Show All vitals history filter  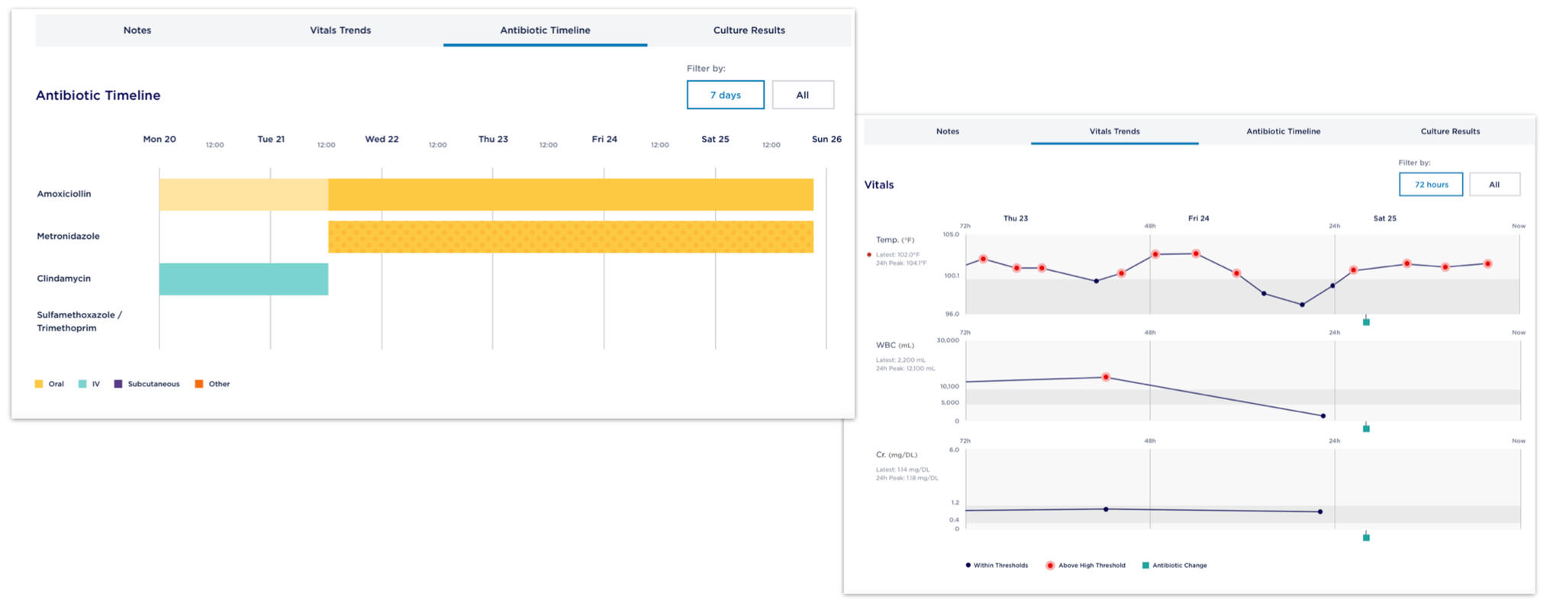coord(1493,185)
